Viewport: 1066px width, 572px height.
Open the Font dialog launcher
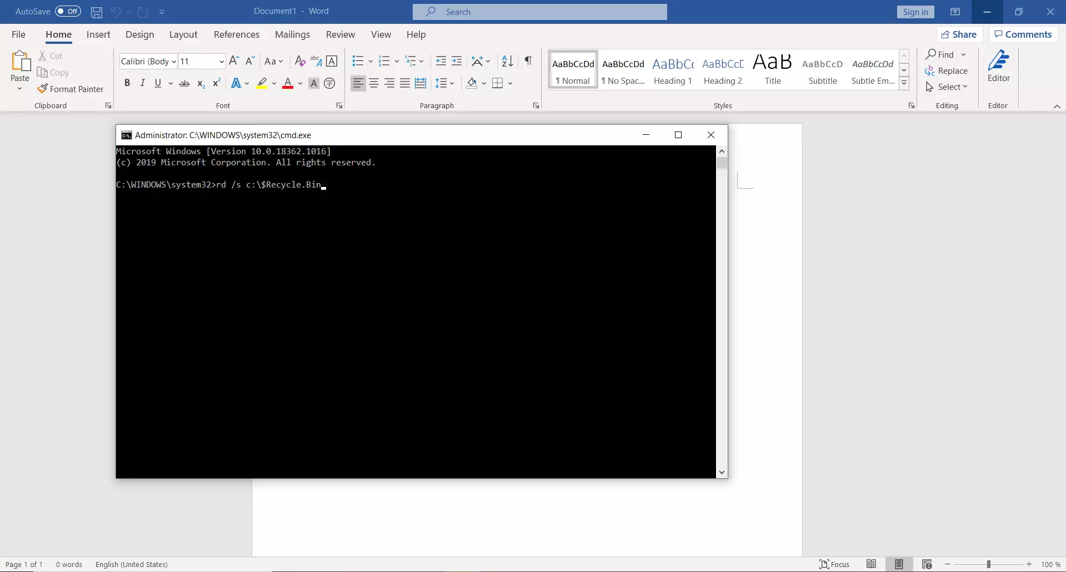tap(339, 105)
